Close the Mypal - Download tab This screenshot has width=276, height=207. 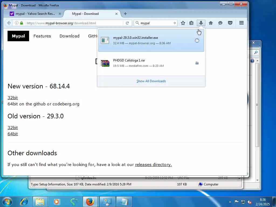click(116, 14)
